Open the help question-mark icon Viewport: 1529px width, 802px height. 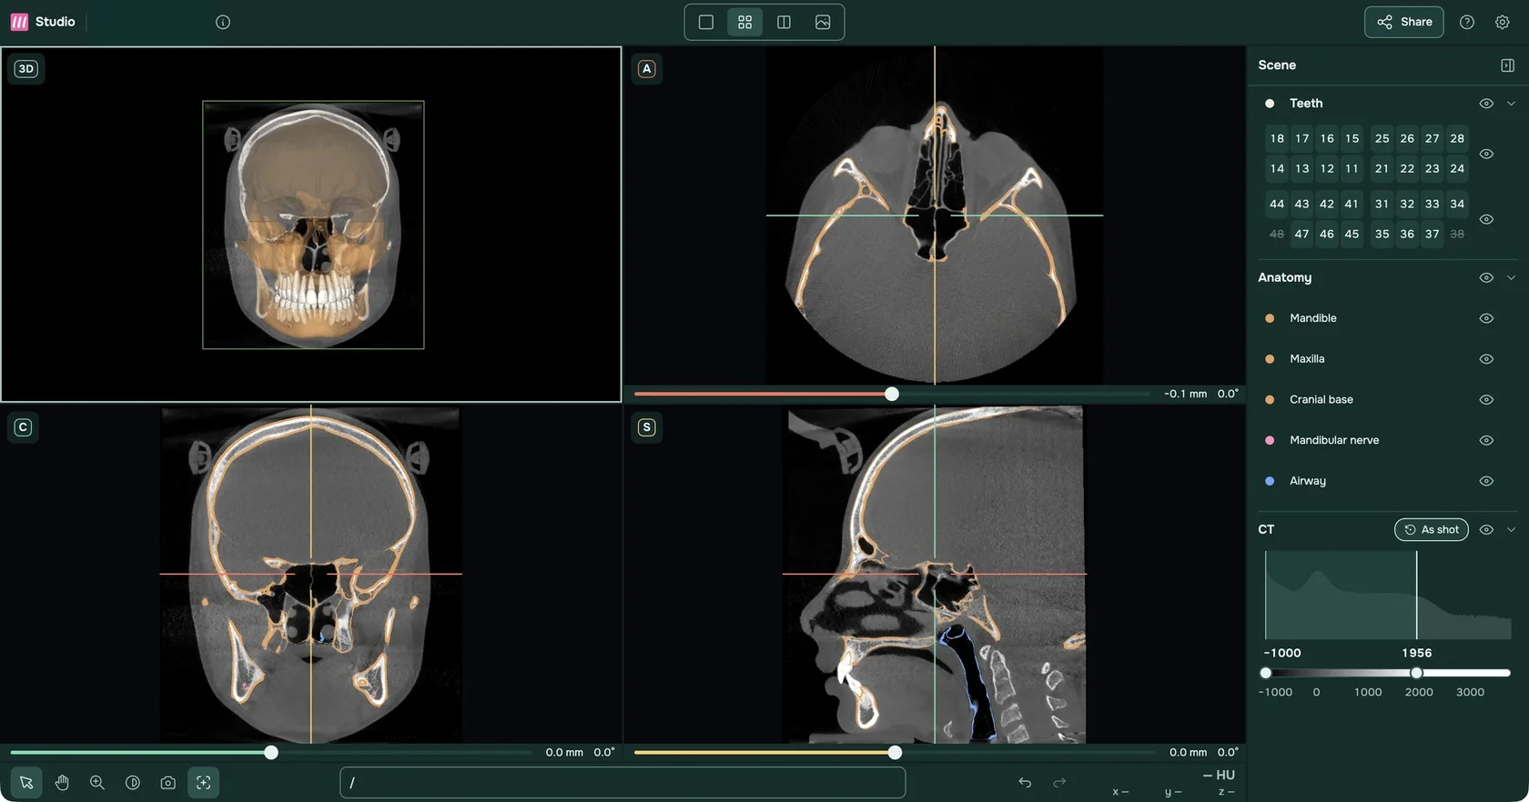[1467, 22]
